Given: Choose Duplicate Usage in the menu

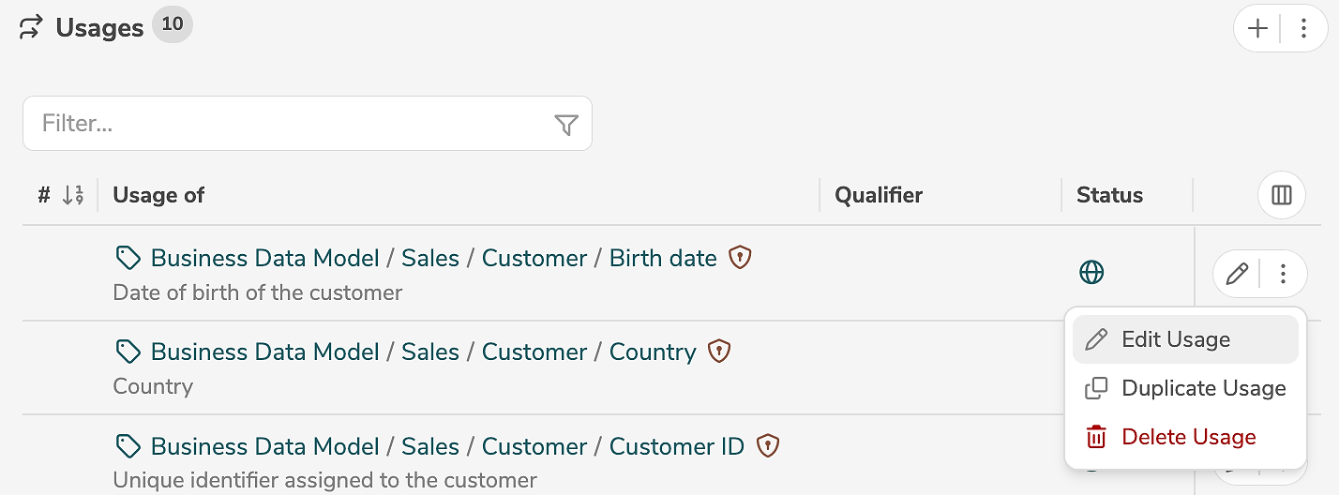Looking at the screenshot, I should click(1203, 388).
